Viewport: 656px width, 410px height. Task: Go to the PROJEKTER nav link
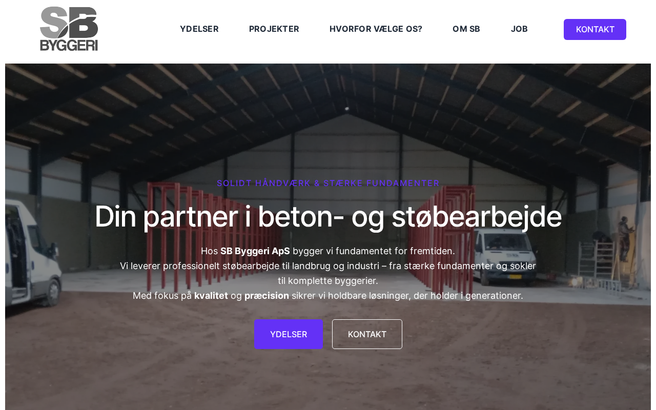(274, 29)
